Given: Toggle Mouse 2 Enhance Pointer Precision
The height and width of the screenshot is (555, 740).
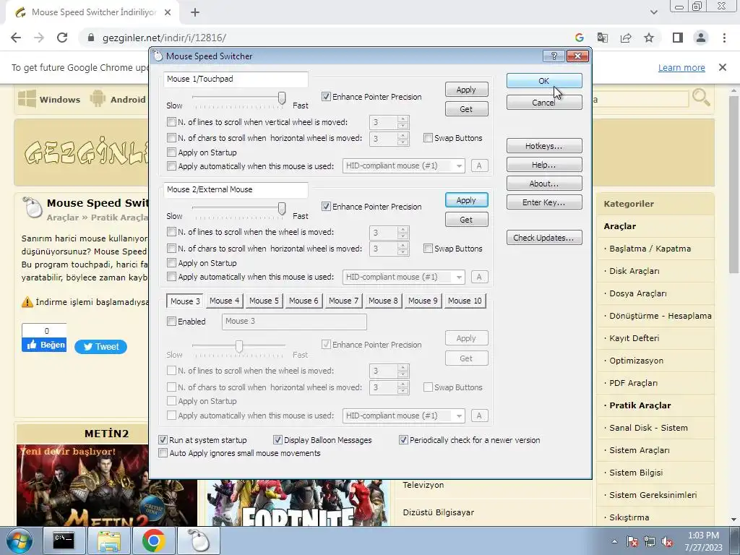Looking at the screenshot, I should click(x=326, y=207).
